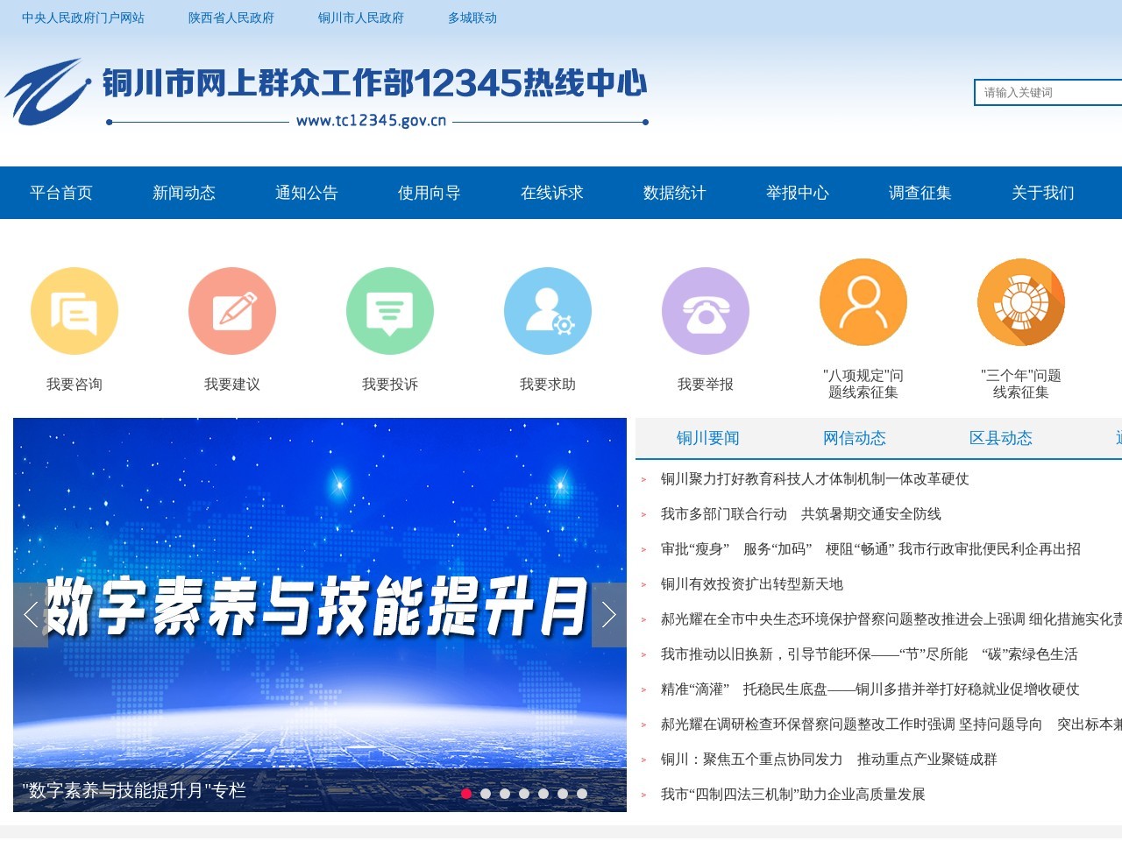1122x841 pixels.
Task: Select the 我要求助 help request icon
Action: click(548, 310)
